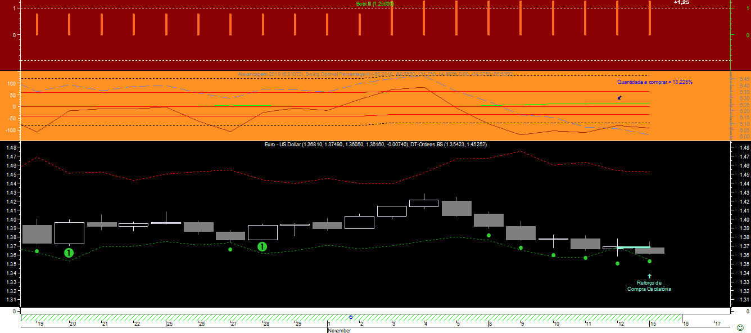
Task: Click the orange Bobi III bar at November 4
Action: 424,18
